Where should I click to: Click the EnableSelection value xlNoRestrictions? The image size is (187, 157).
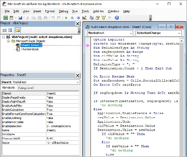click(x=62, y=126)
